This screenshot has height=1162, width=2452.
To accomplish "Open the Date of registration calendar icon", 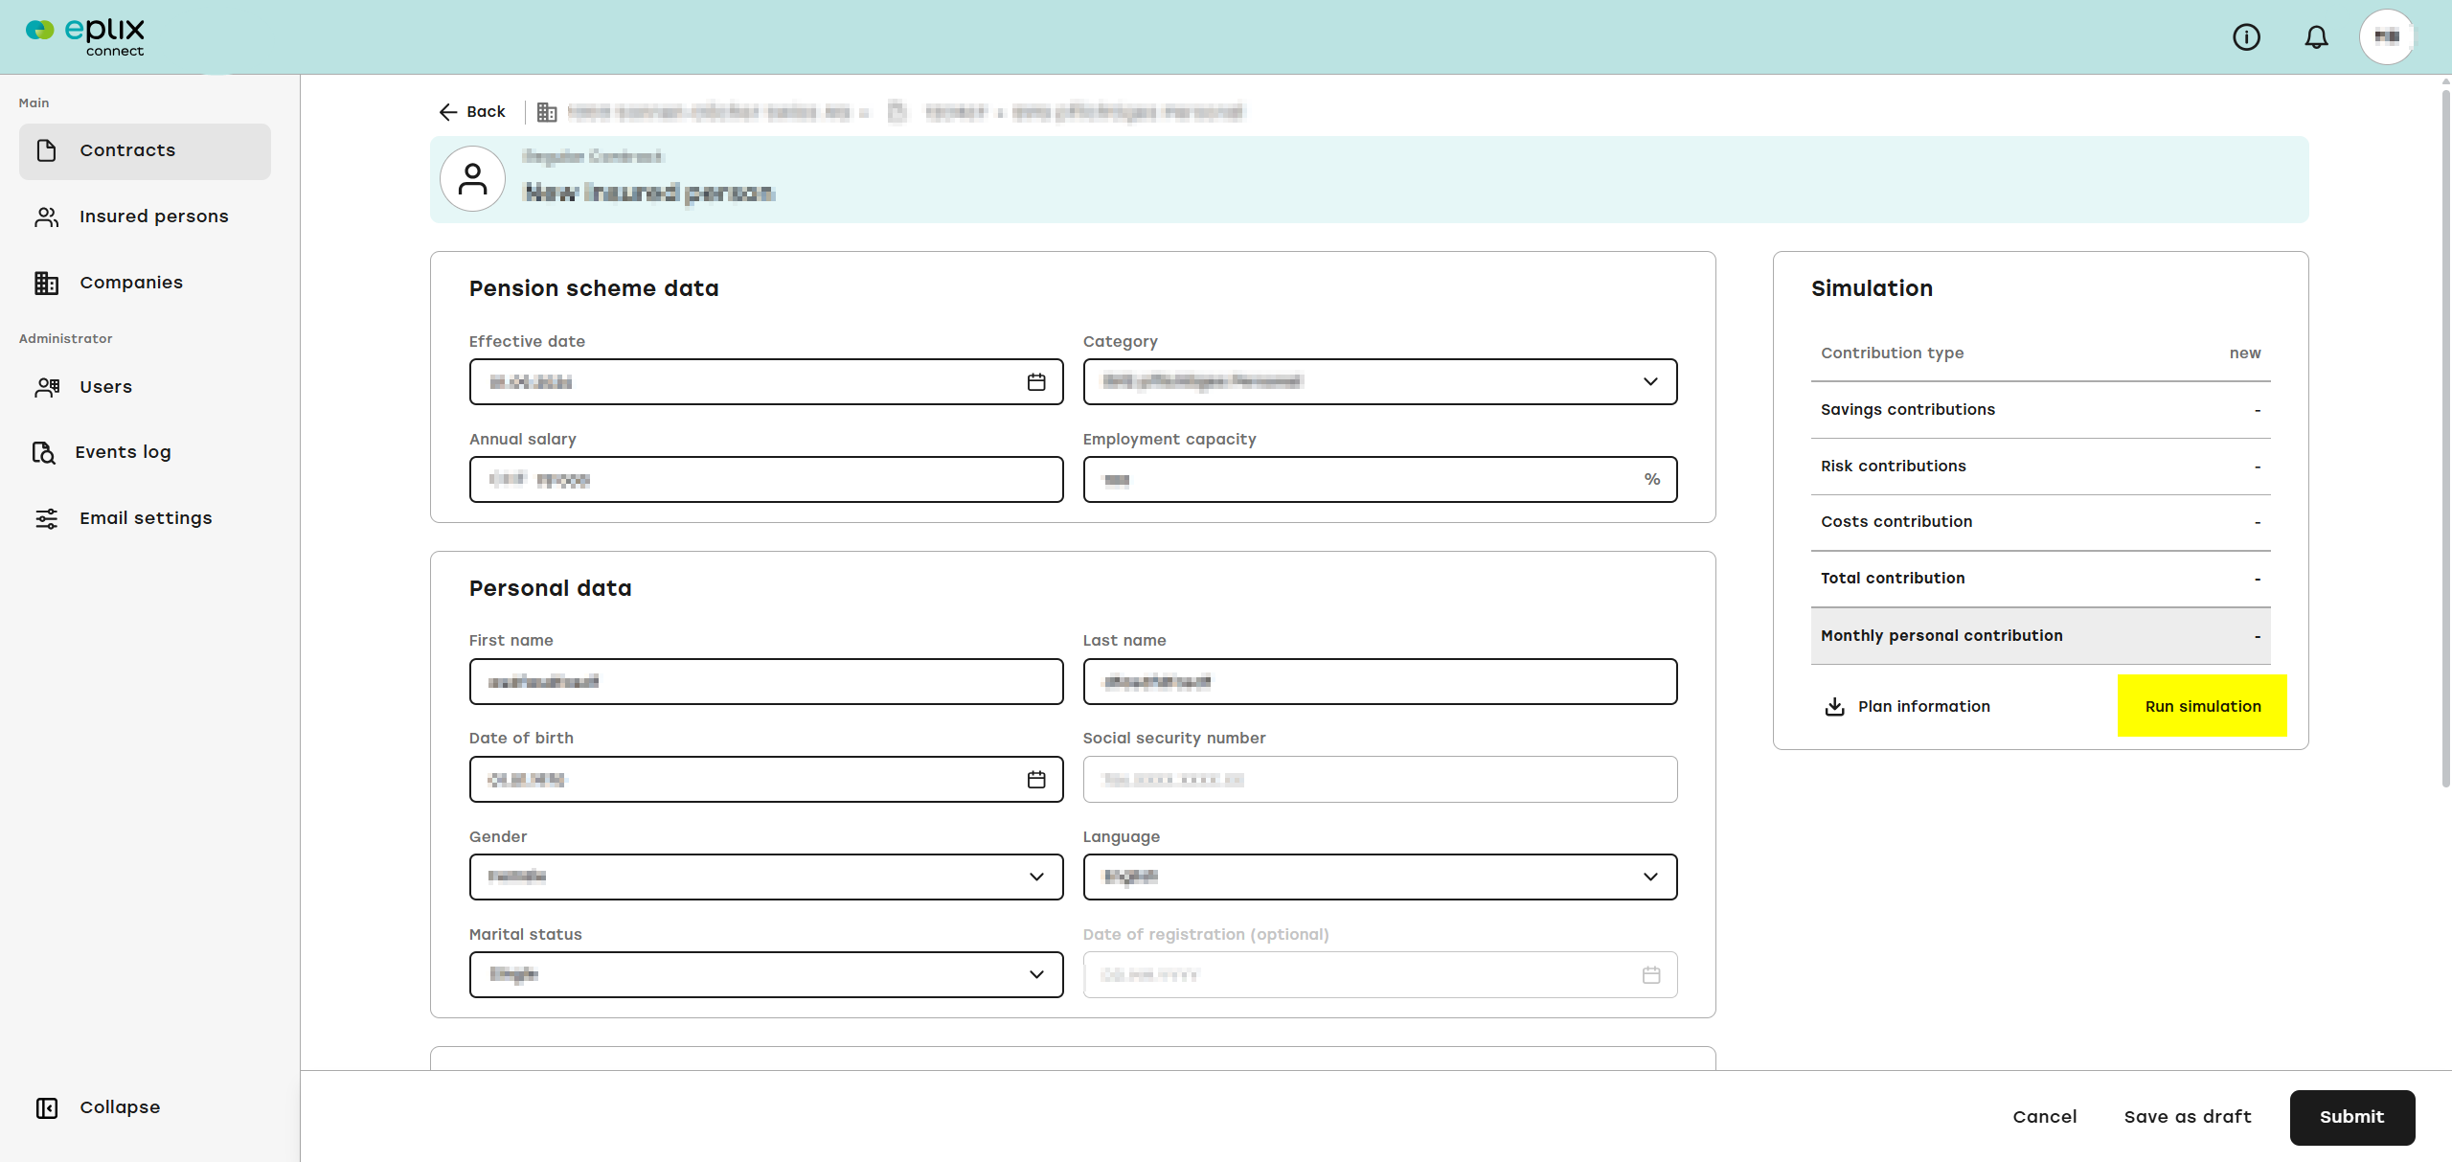I will tap(1651, 975).
